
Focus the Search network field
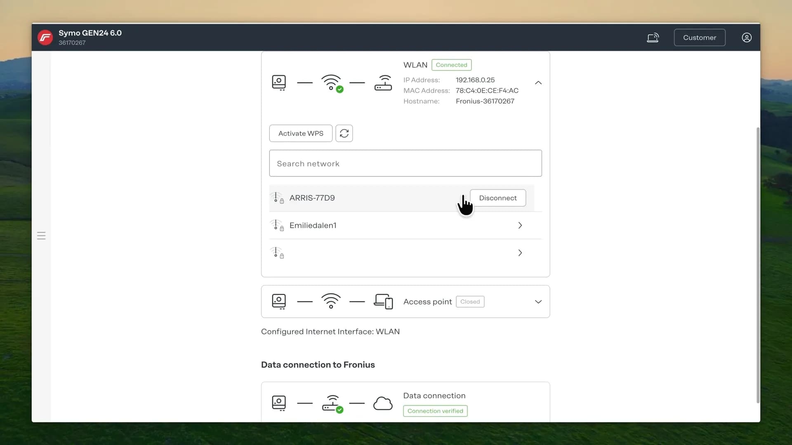tap(405, 164)
